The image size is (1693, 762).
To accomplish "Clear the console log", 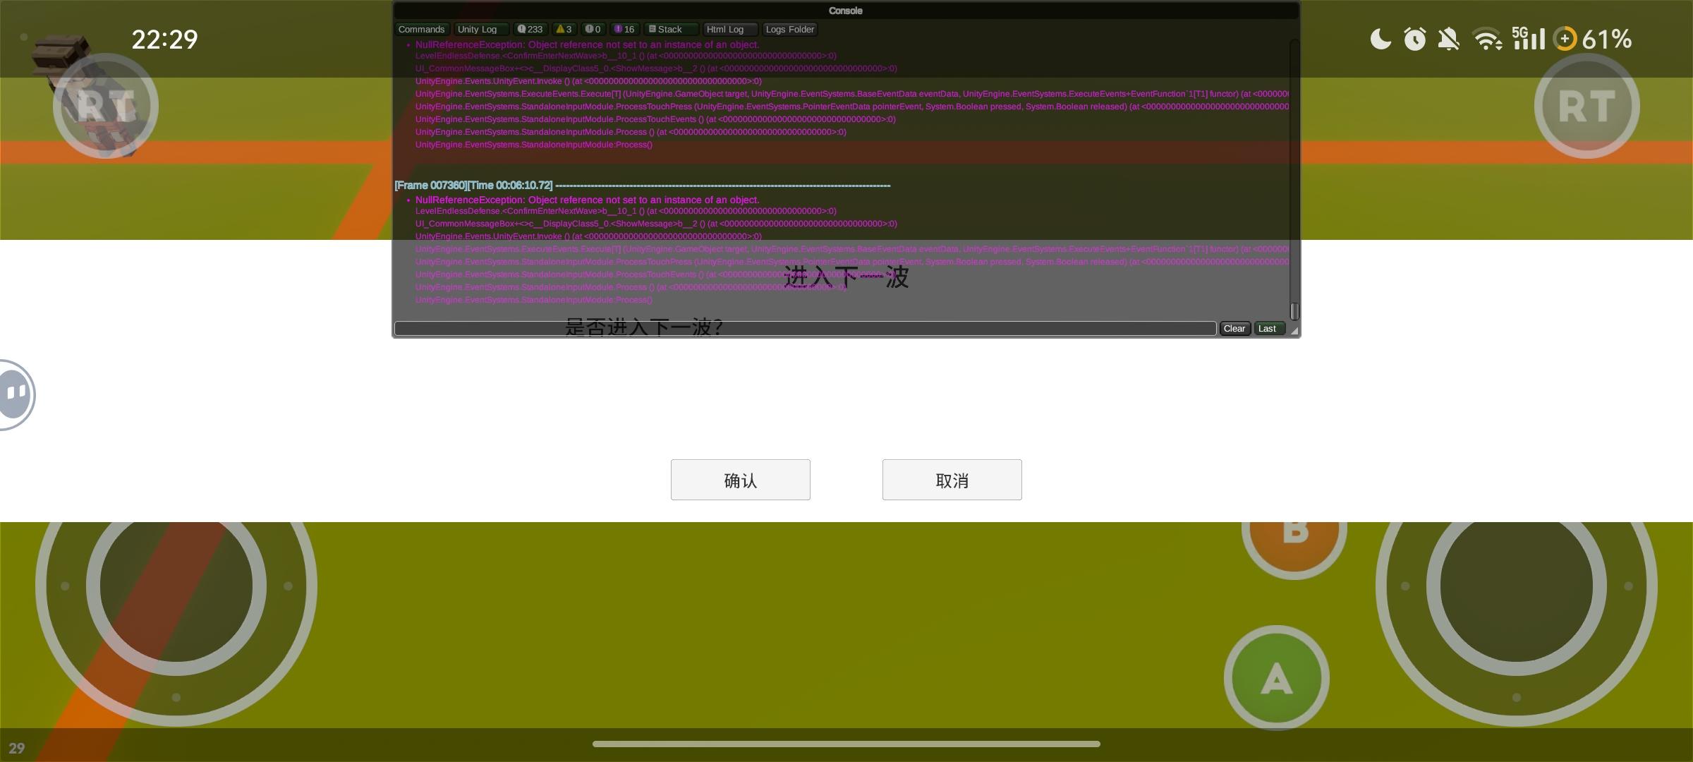I will tap(1234, 328).
